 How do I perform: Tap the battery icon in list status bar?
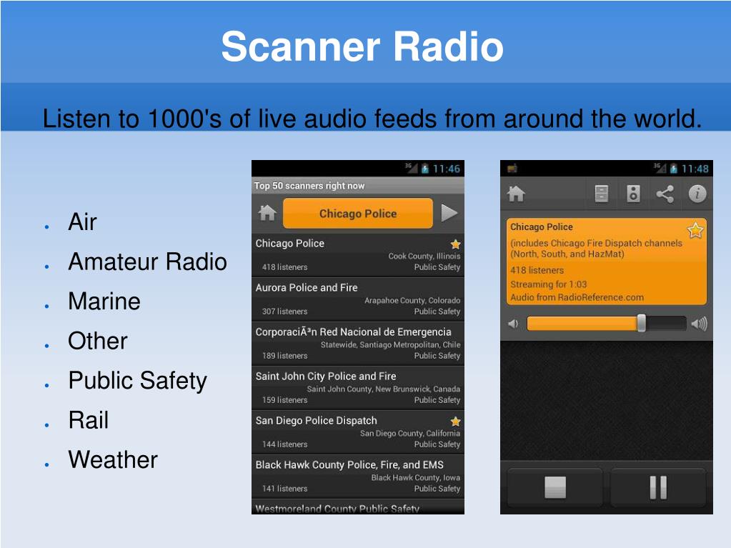tap(424, 169)
